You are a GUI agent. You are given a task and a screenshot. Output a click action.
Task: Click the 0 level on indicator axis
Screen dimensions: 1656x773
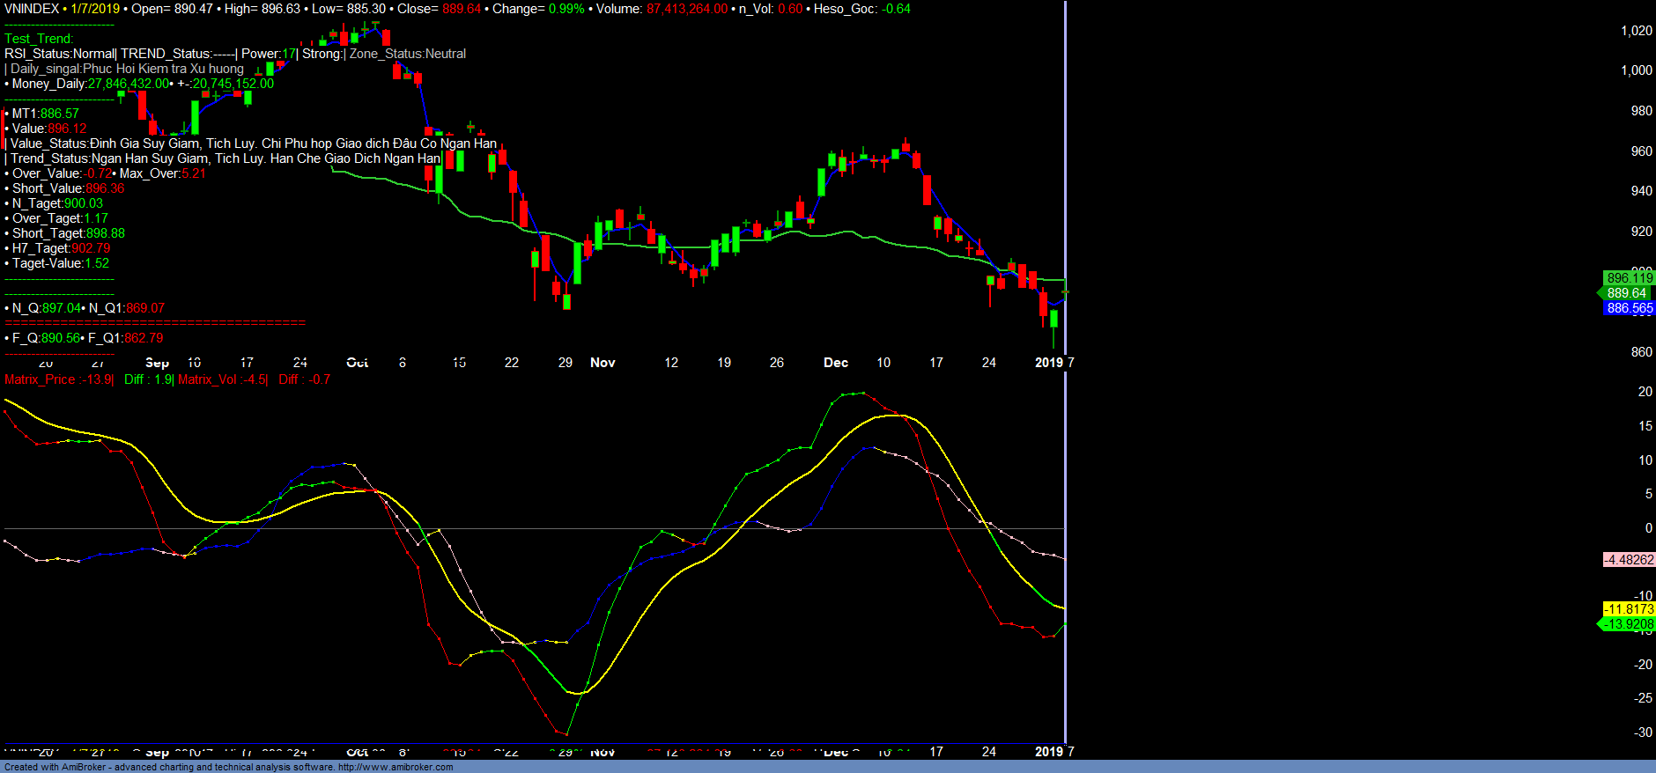tap(1648, 528)
